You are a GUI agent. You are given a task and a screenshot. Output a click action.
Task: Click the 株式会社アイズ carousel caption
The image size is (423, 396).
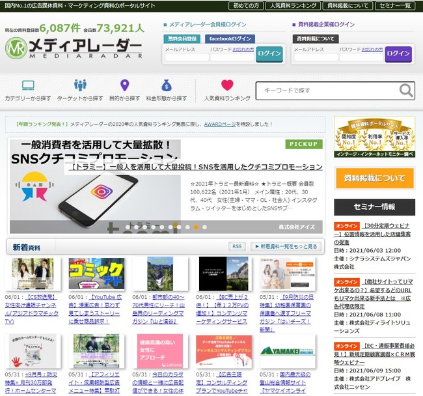(x=297, y=227)
